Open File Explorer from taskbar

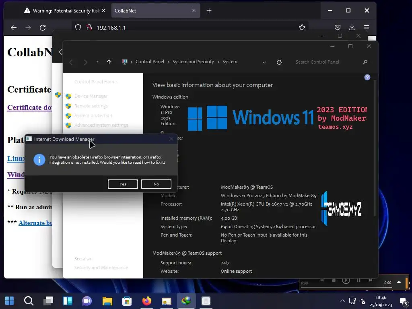click(107, 301)
